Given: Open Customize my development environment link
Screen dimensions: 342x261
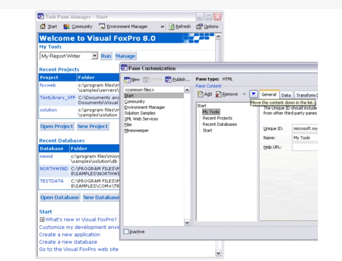Looking at the screenshot, I should coord(79,227).
